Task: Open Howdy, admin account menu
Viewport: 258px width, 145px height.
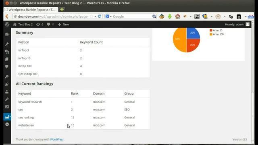Action: click(237, 24)
